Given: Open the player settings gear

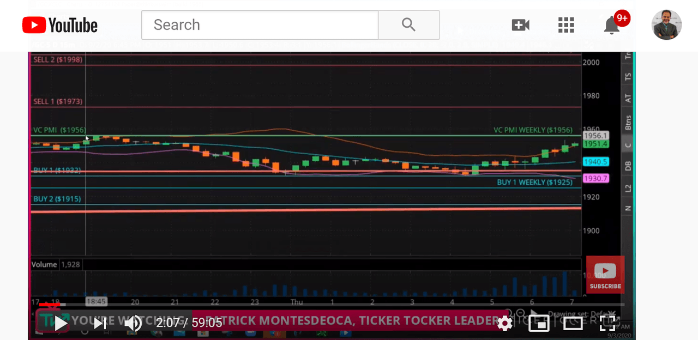Looking at the screenshot, I should pyautogui.click(x=505, y=323).
